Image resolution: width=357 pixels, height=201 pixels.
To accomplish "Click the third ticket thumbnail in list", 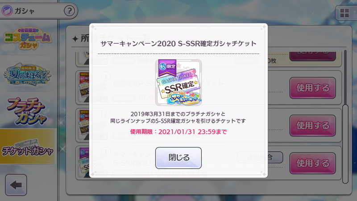I will point(84,125).
